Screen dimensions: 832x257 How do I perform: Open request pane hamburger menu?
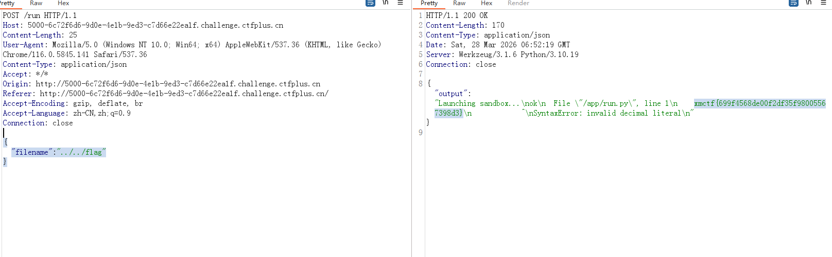[400, 3]
